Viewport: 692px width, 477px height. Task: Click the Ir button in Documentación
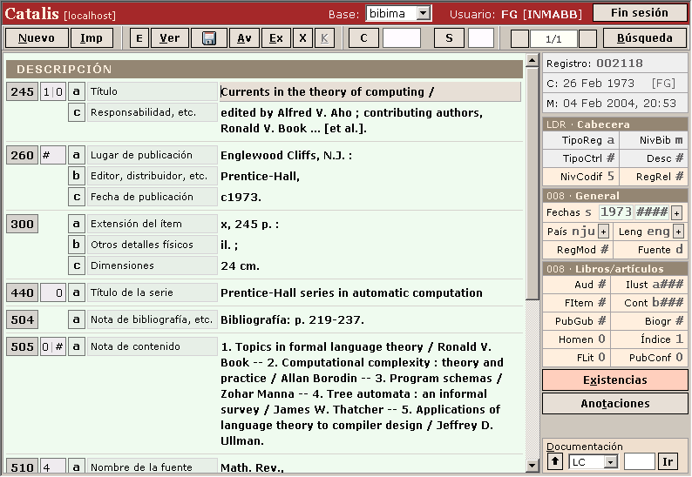[x=668, y=461]
